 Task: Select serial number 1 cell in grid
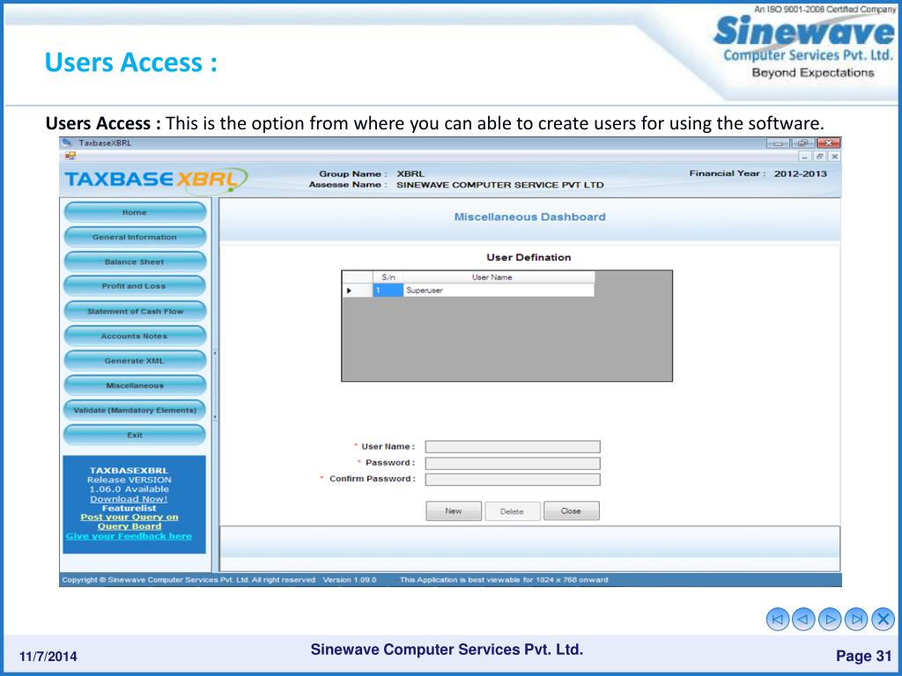(388, 290)
